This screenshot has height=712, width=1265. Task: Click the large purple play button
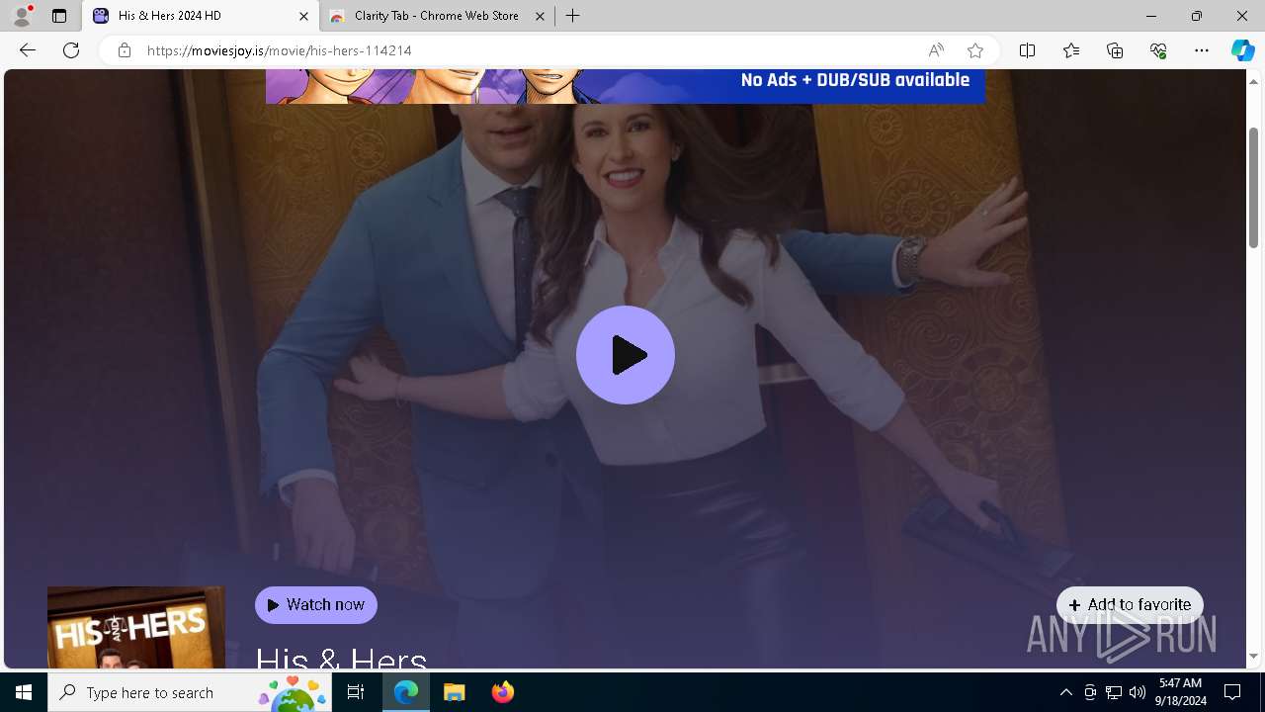coord(626,355)
